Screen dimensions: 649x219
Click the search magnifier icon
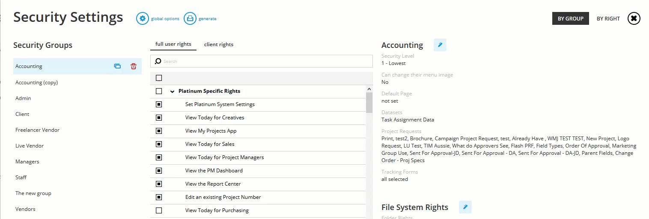(x=158, y=61)
